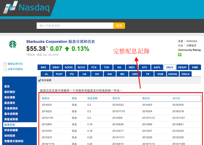Open 首页 in the sidebar
Image resolution: width=204 pixels, height=145 pixels.
(x=7, y=86)
